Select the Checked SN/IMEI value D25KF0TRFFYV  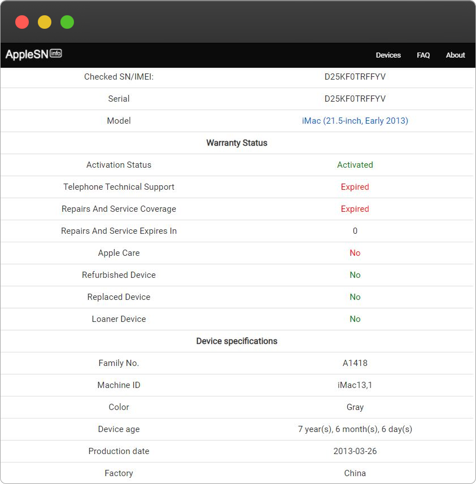click(x=355, y=77)
